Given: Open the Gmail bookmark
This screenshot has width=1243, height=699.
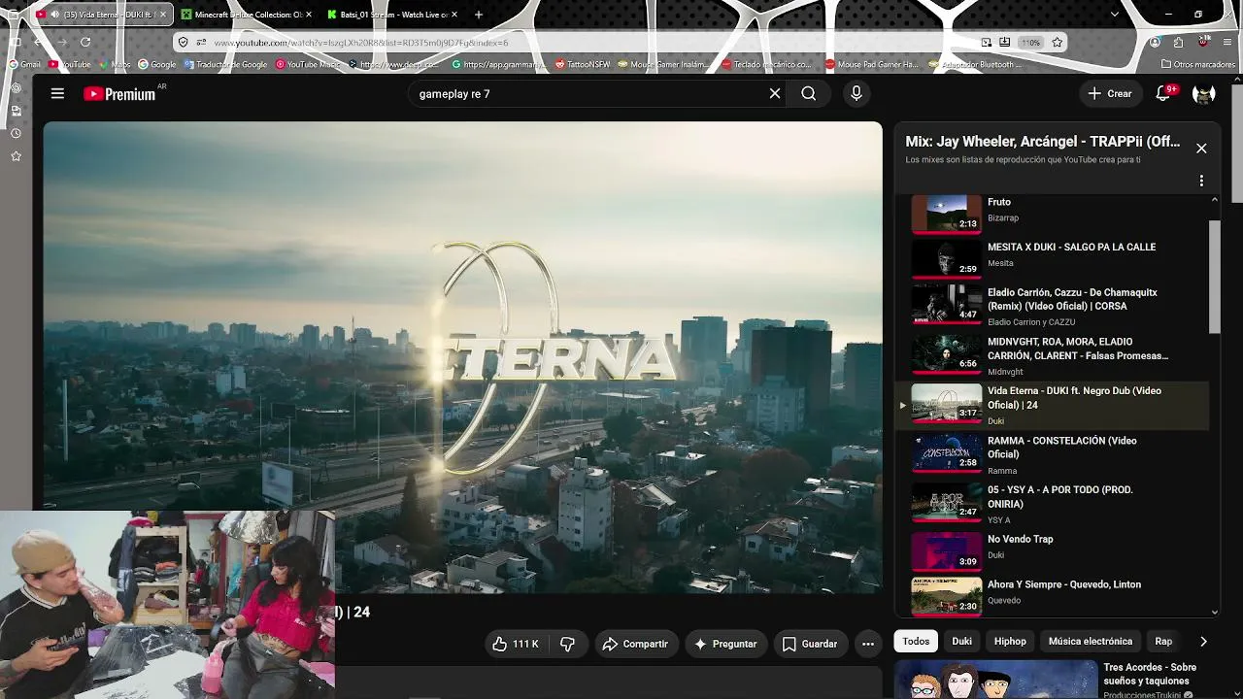Looking at the screenshot, I should click(x=25, y=65).
